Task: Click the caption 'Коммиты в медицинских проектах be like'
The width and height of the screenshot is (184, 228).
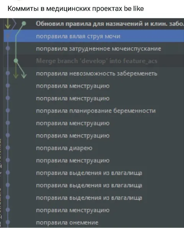Action: pyautogui.click(x=76, y=8)
